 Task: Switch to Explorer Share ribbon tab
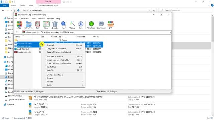[x=22, y=5]
